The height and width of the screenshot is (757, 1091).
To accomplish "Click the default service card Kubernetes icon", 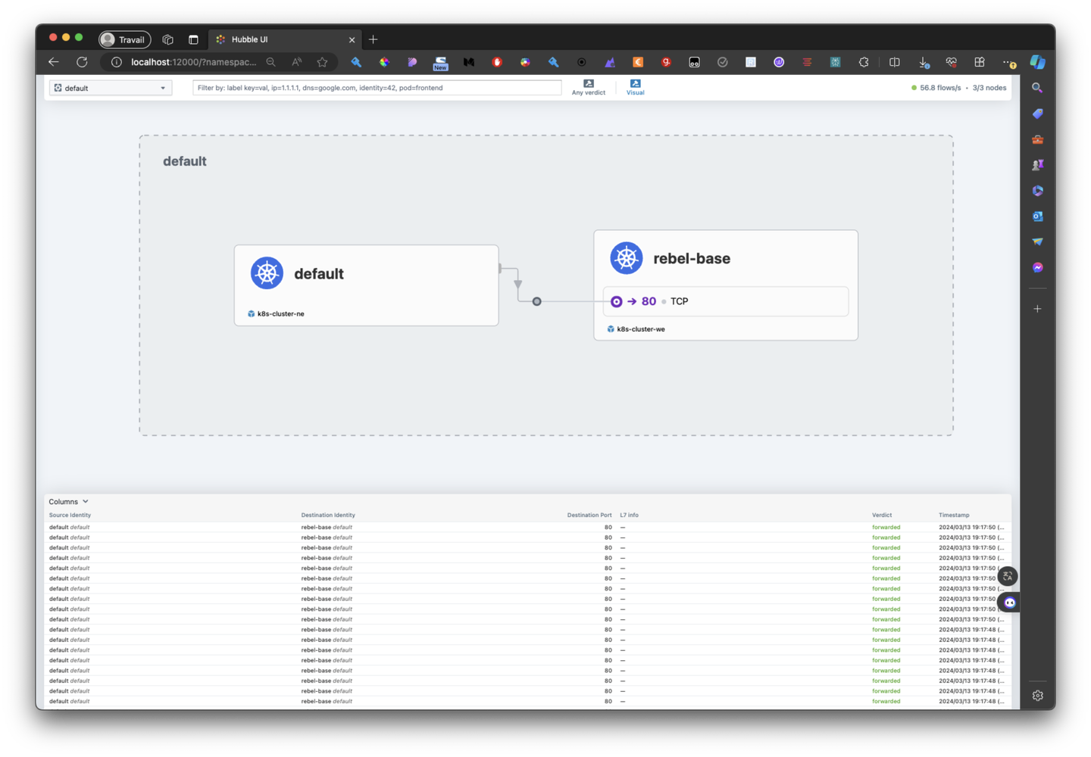I will tap(267, 273).
